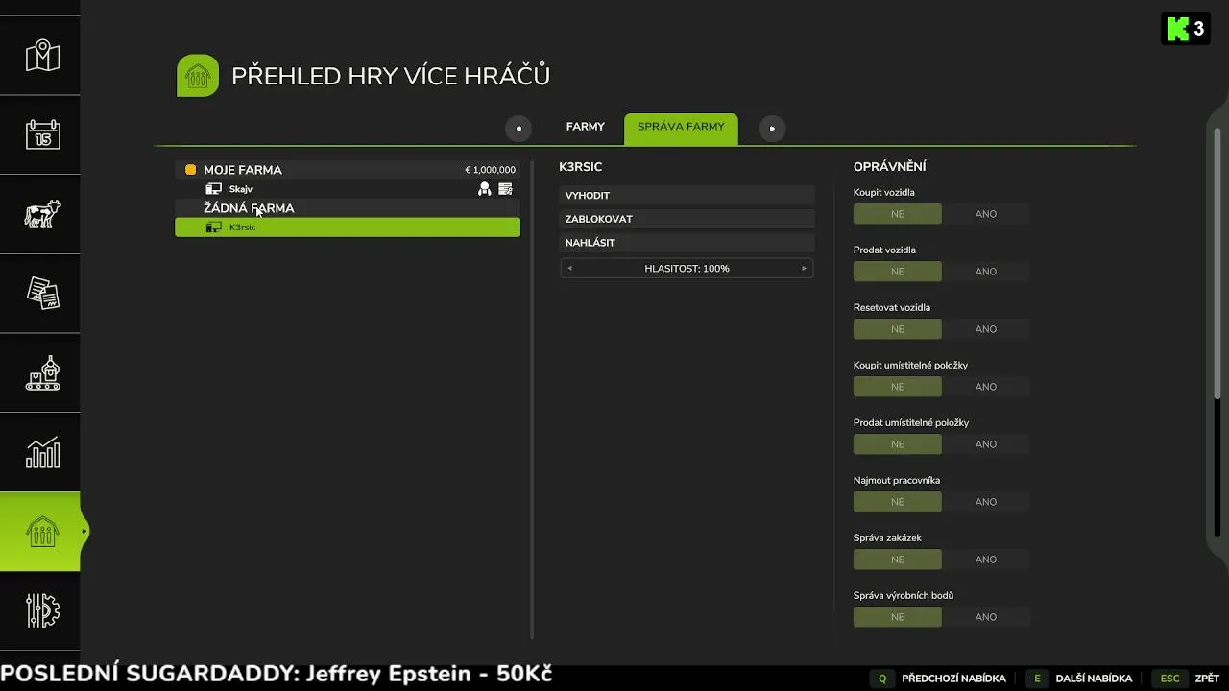This screenshot has width=1229, height=691.
Task: Click the ZABLOKOVAT block button
Action: tap(687, 219)
